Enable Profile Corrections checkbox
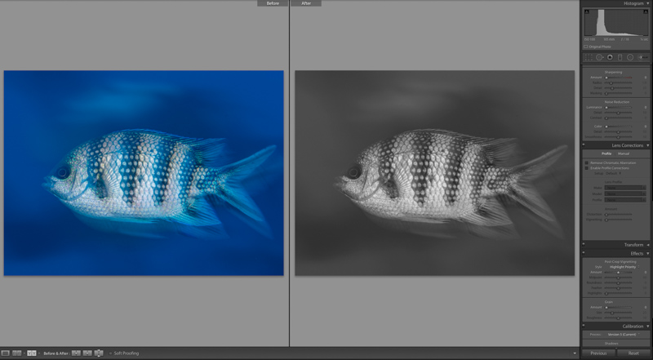The image size is (653, 360). (x=588, y=168)
